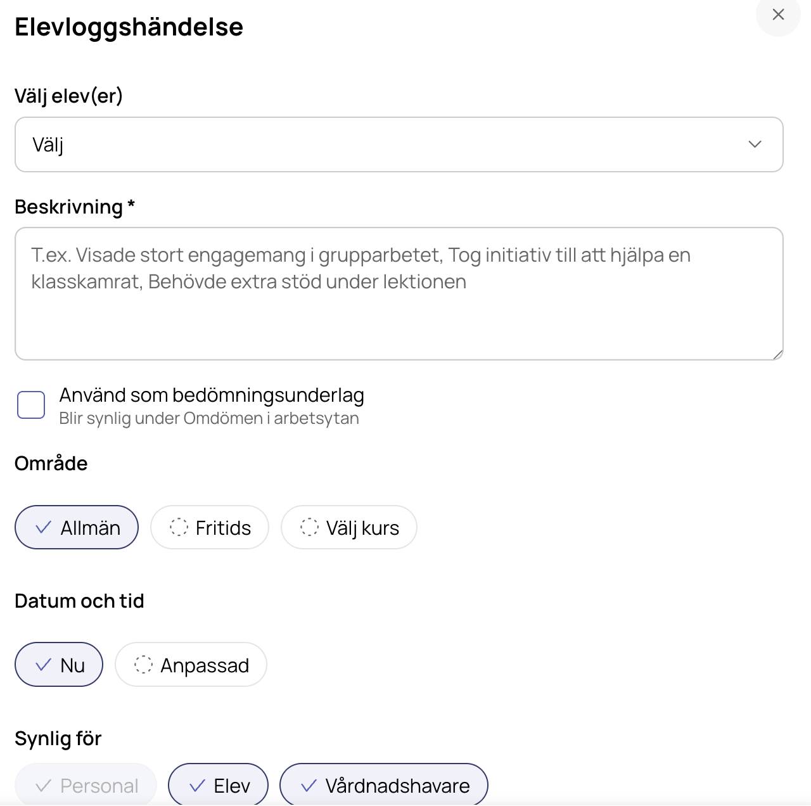Viewport: 811px width, 806px height.
Task: Click the dashed circle icon beside Fritids
Action: point(179,527)
